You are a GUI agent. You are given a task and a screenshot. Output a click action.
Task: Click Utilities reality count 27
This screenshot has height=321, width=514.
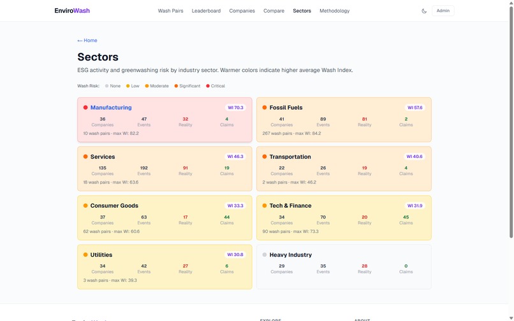point(185,266)
